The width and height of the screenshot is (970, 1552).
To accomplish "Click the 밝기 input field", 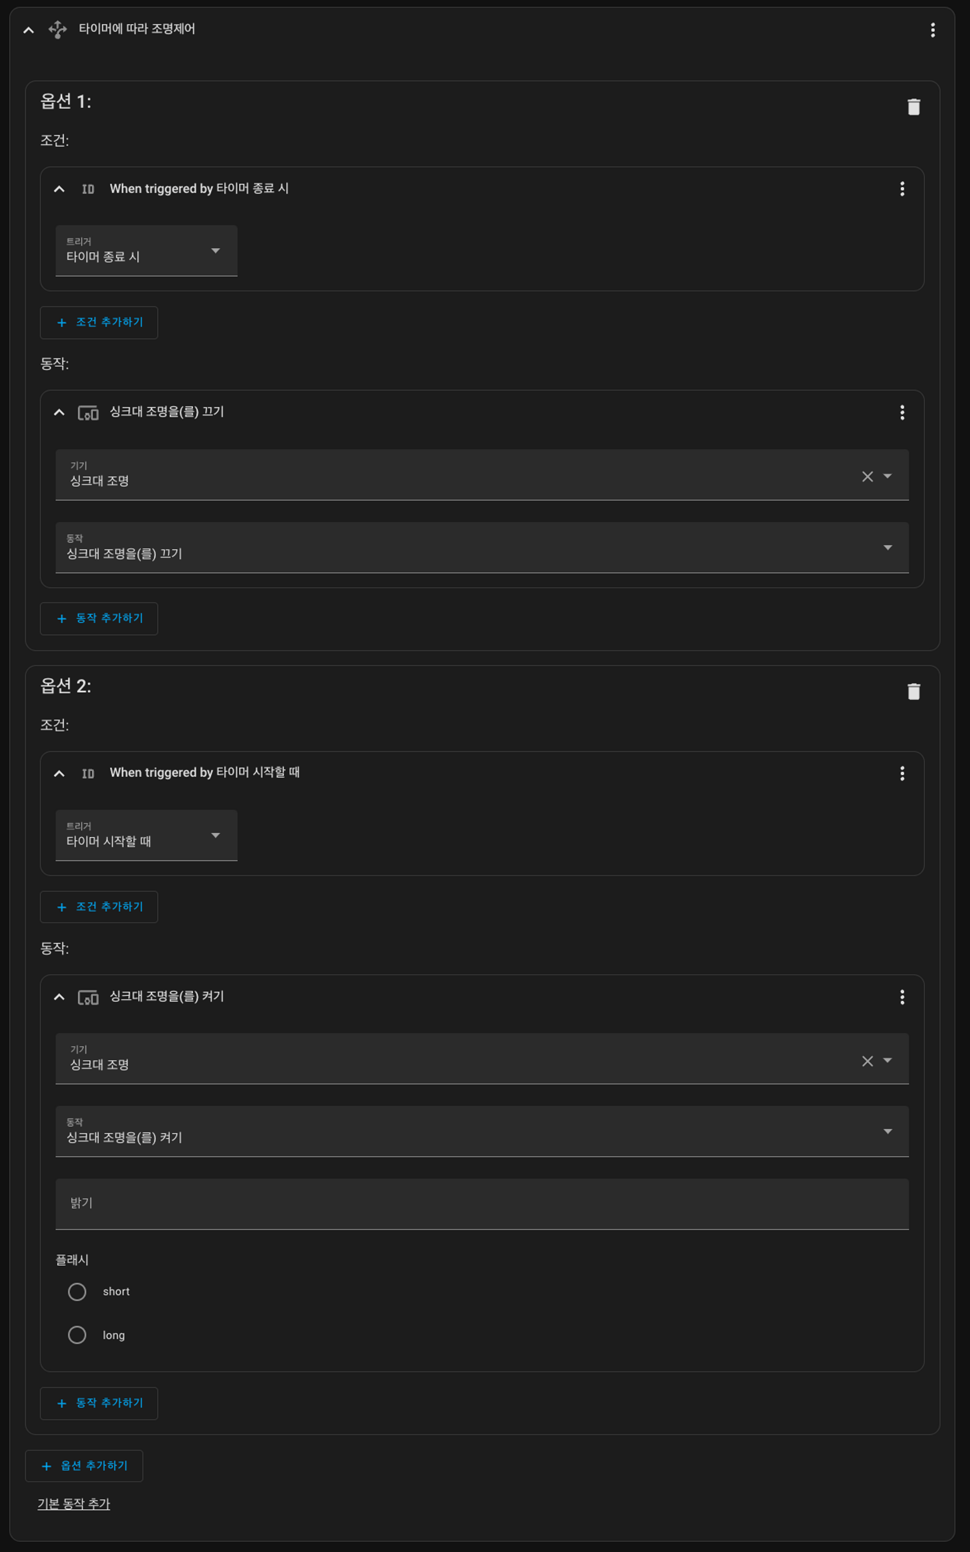I will (x=481, y=1204).
